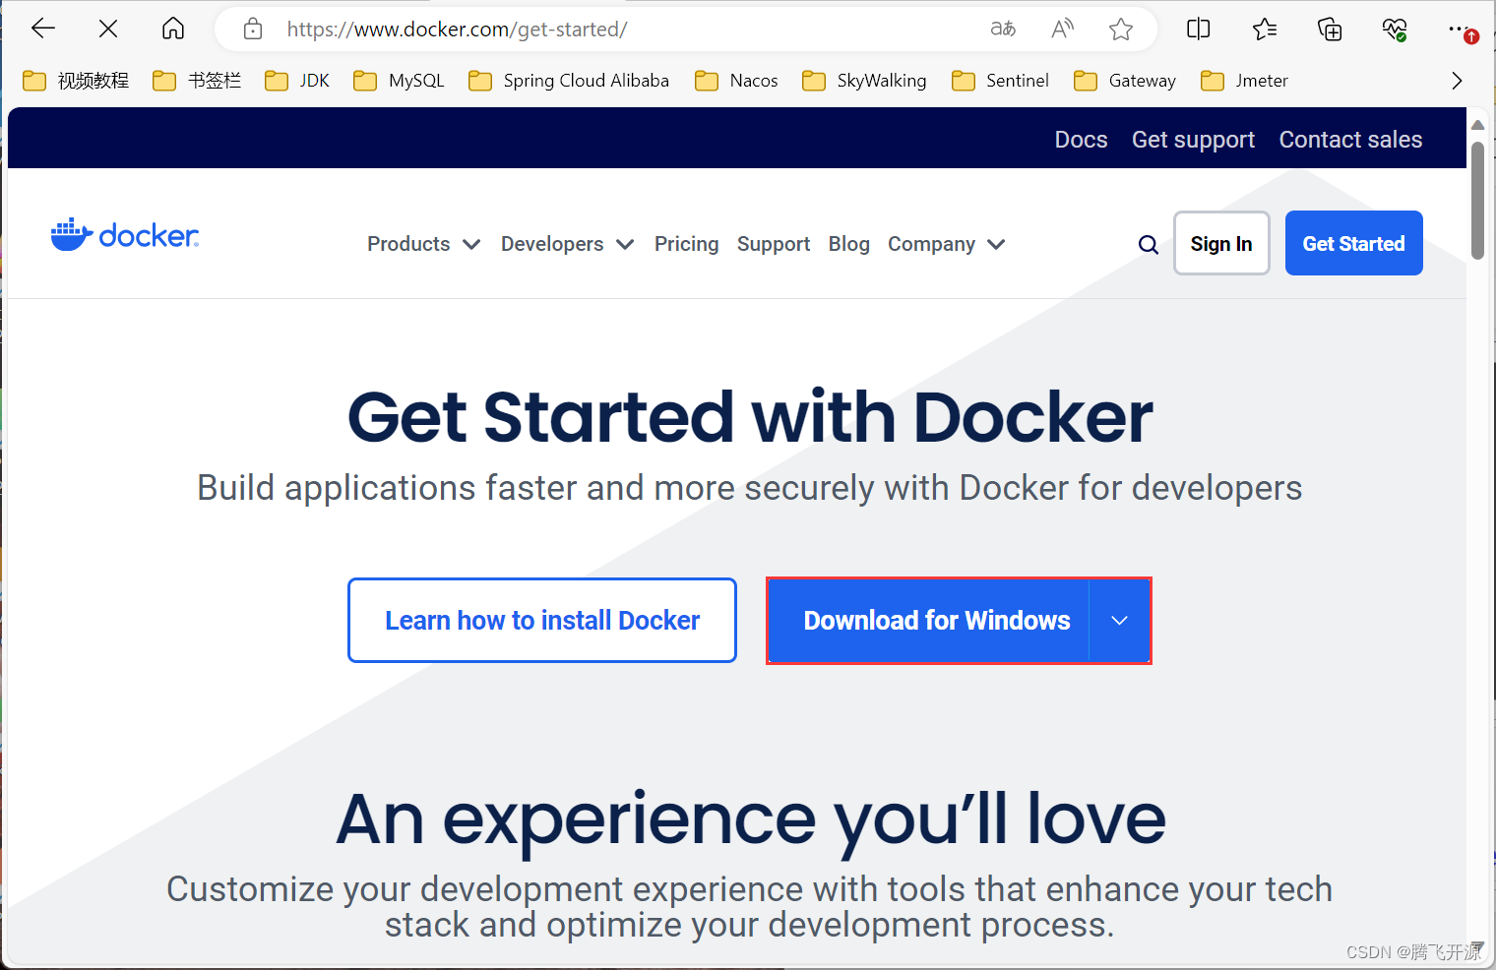Click the Contact sales link
Screen dimensions: 1496x970
[x=1350, y=140]
